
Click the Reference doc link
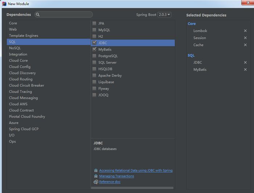click(x=110, y=182)
